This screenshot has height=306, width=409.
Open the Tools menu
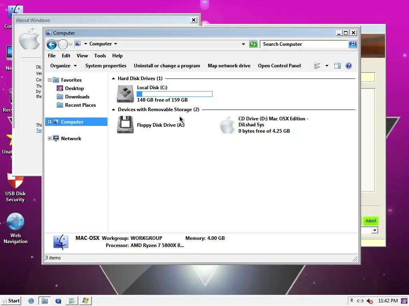100,56
